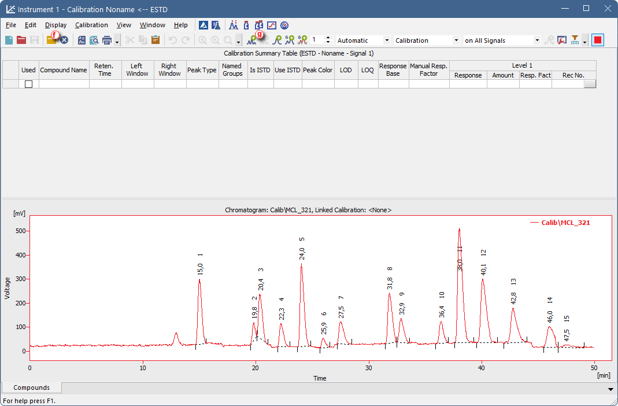The width and height of the screenshot is (618, 406).
Task: Expand the zoom tools dropdown arrow
Action: point(238,40)
